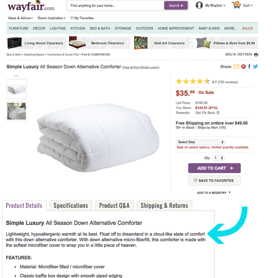
Task: Open Shipping & Returns tab
Action: (164, 205)
